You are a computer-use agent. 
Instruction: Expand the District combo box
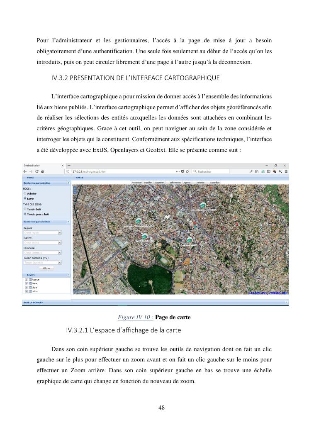coord(60,242)
